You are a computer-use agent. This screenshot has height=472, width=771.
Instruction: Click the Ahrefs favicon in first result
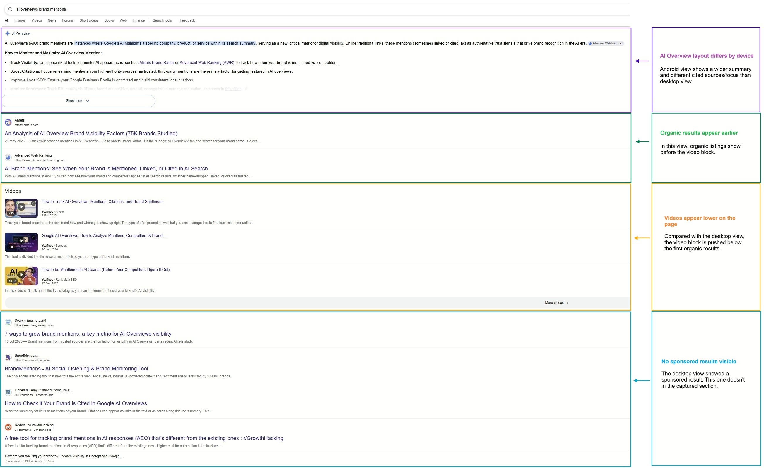click(x=8, y=123)
